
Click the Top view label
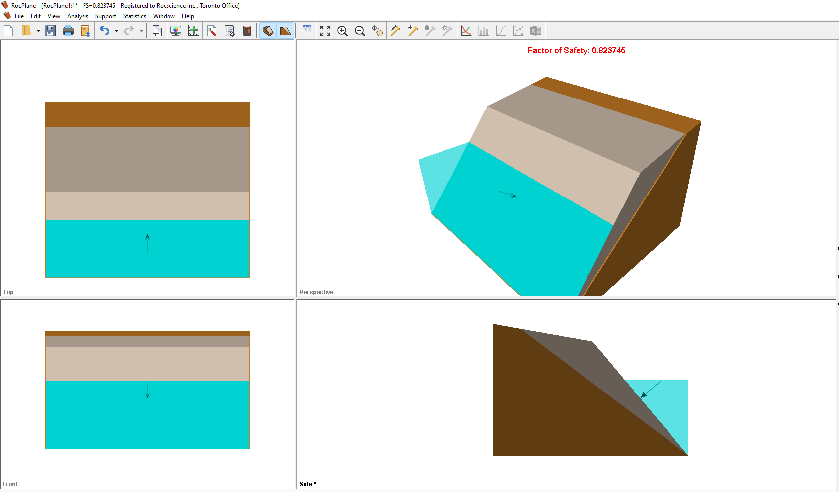tap(8, 292)
